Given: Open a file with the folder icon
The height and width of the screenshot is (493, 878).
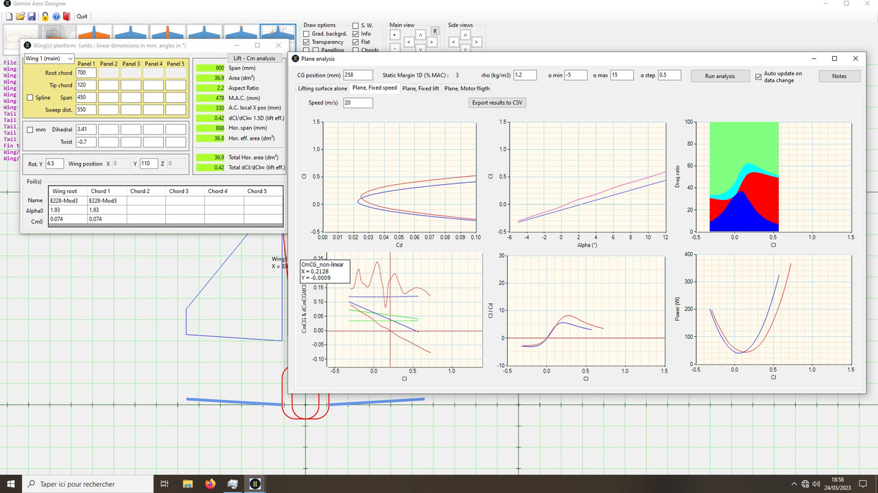Looking at the screenshot, I should [x=21, y=16].
